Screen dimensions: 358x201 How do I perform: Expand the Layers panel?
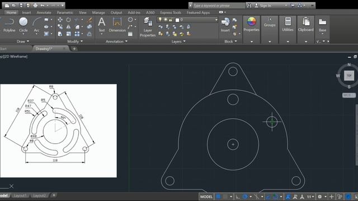pyautogui.click(x=178, y=41)
